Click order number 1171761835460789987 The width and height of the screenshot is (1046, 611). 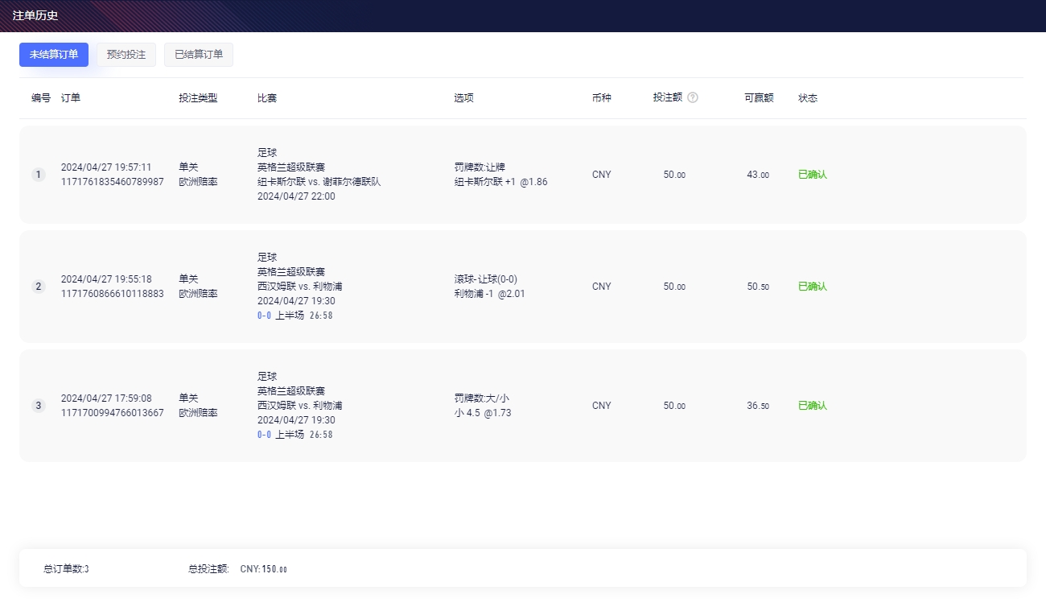click(x=112, y=182)
